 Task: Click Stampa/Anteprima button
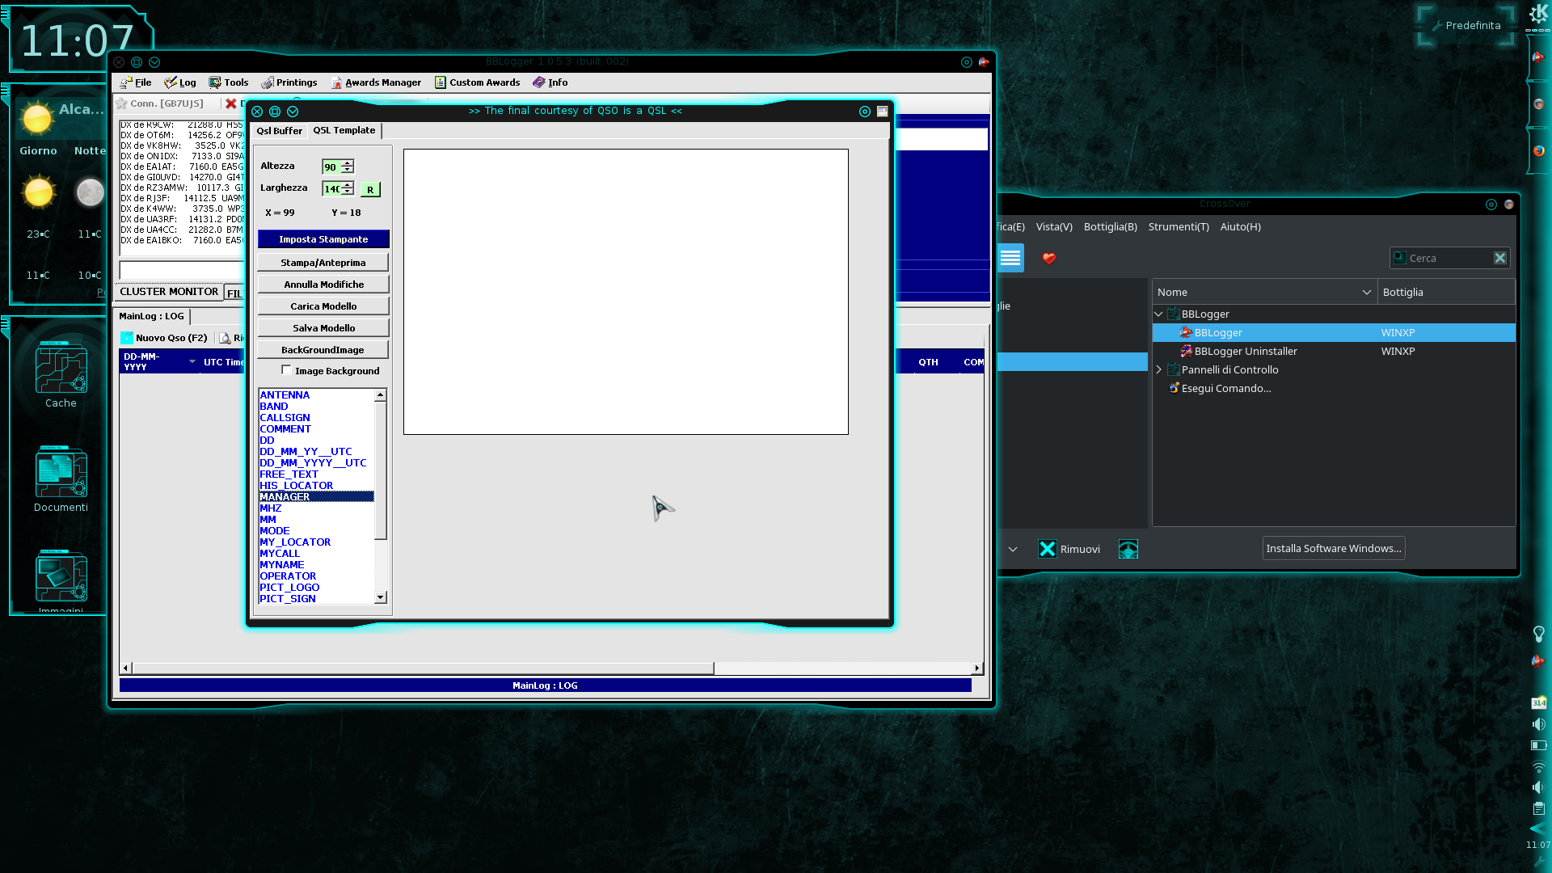tap(323, 262)
